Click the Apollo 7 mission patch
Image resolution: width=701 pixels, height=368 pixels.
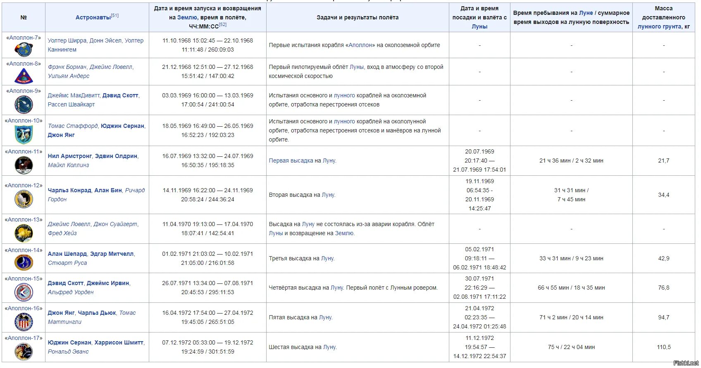[x=24, y=50]
